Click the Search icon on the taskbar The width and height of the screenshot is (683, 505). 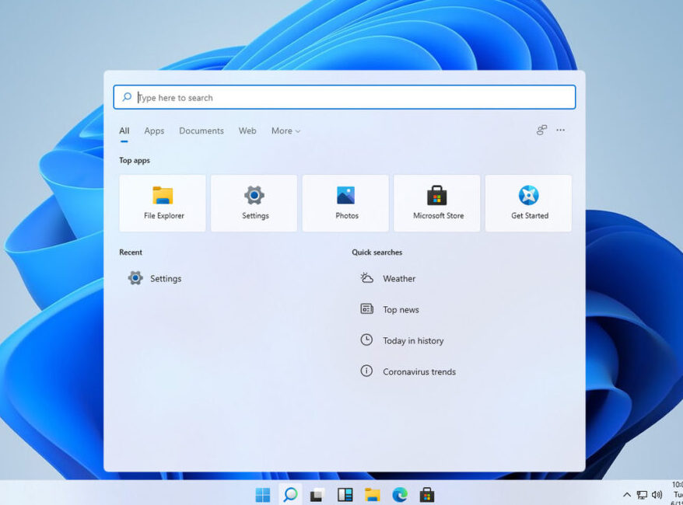290,495
